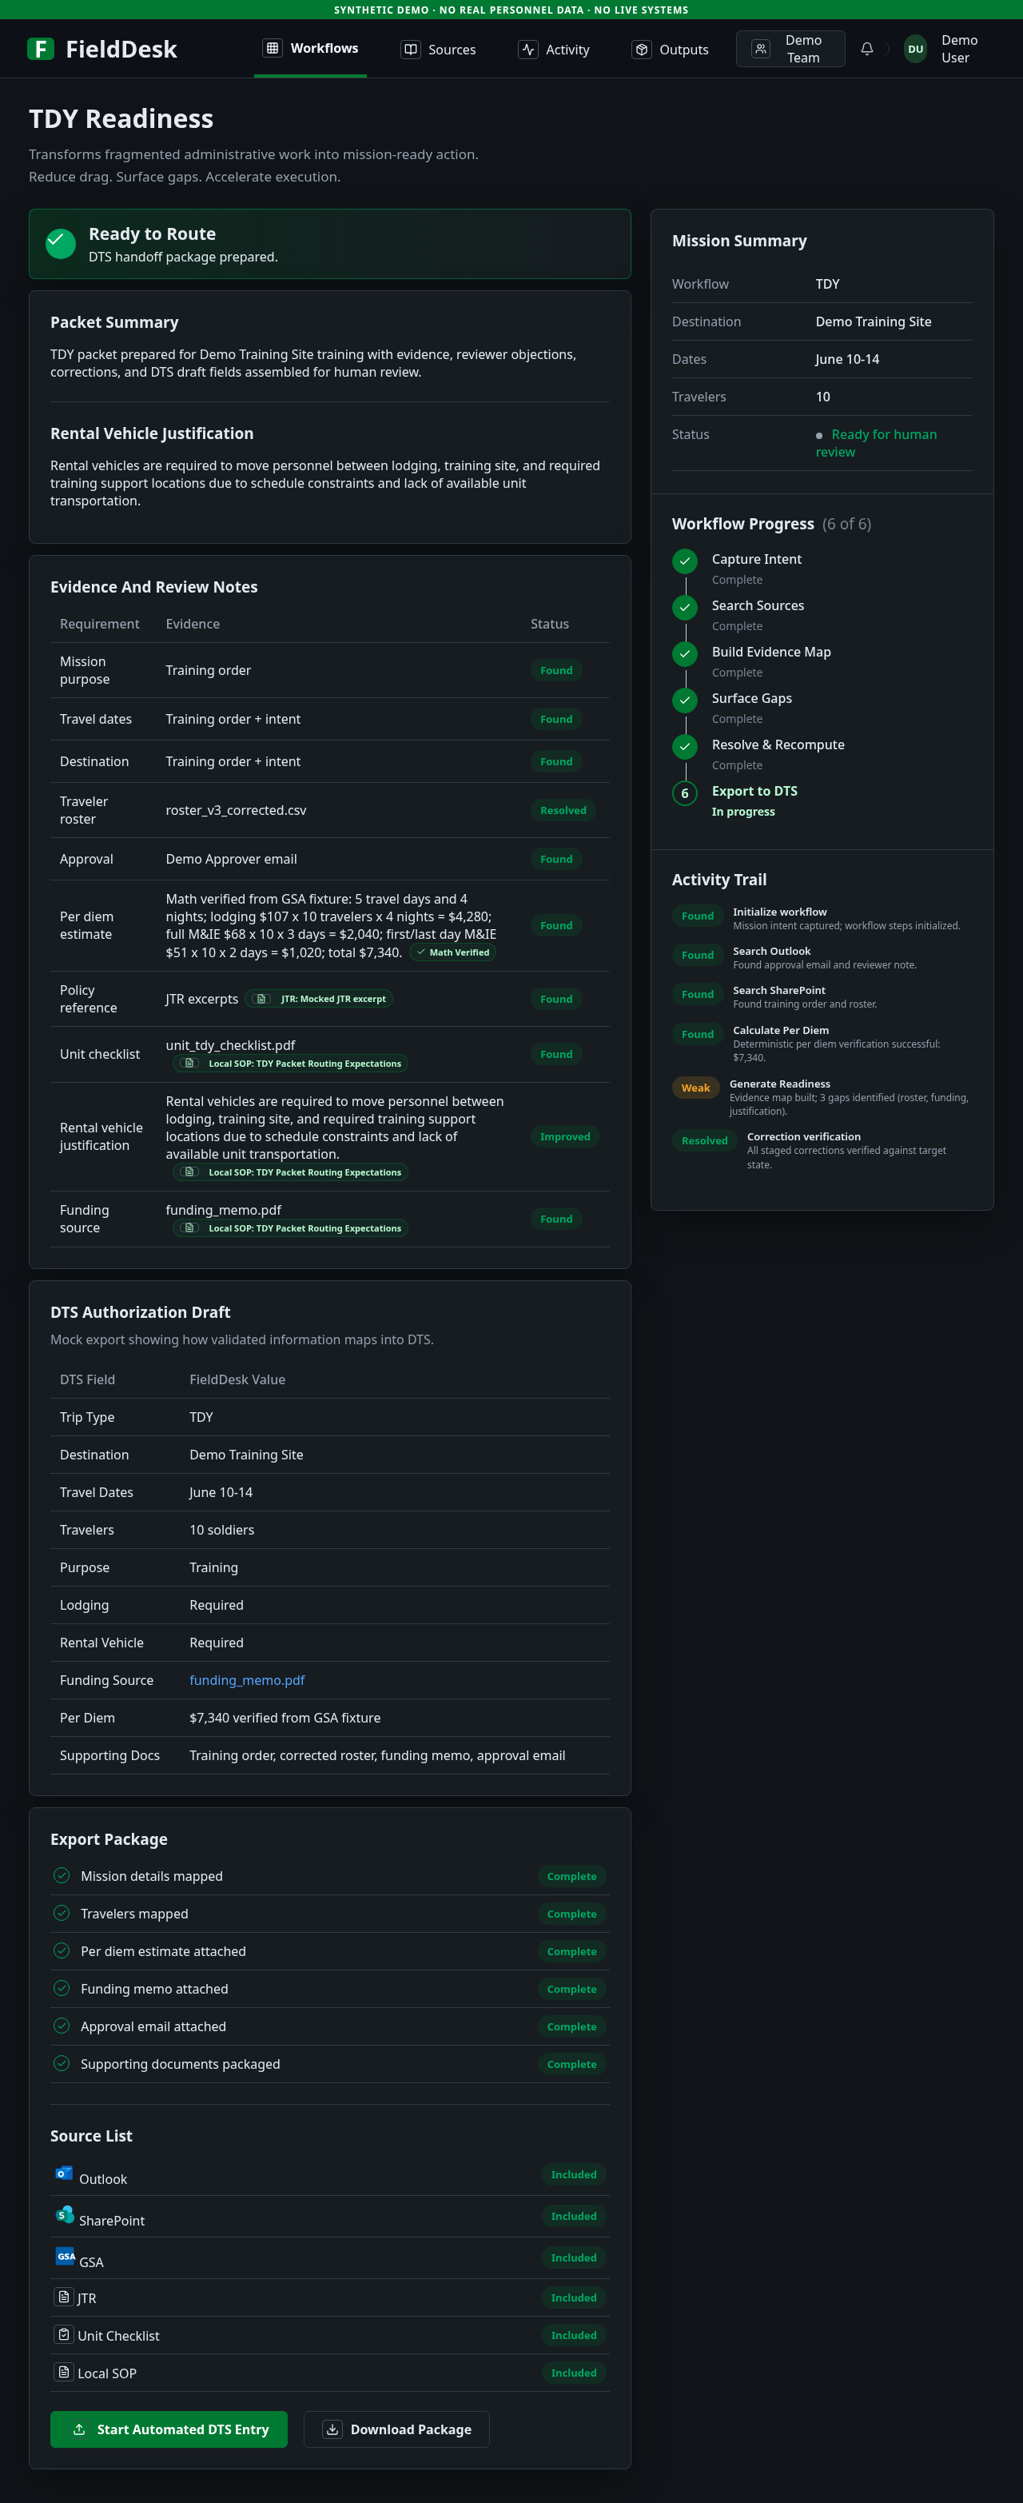Viewport: 1023px width, 2503px height.
Task: Open the Demo Team switcher
Action: [790, 49]
